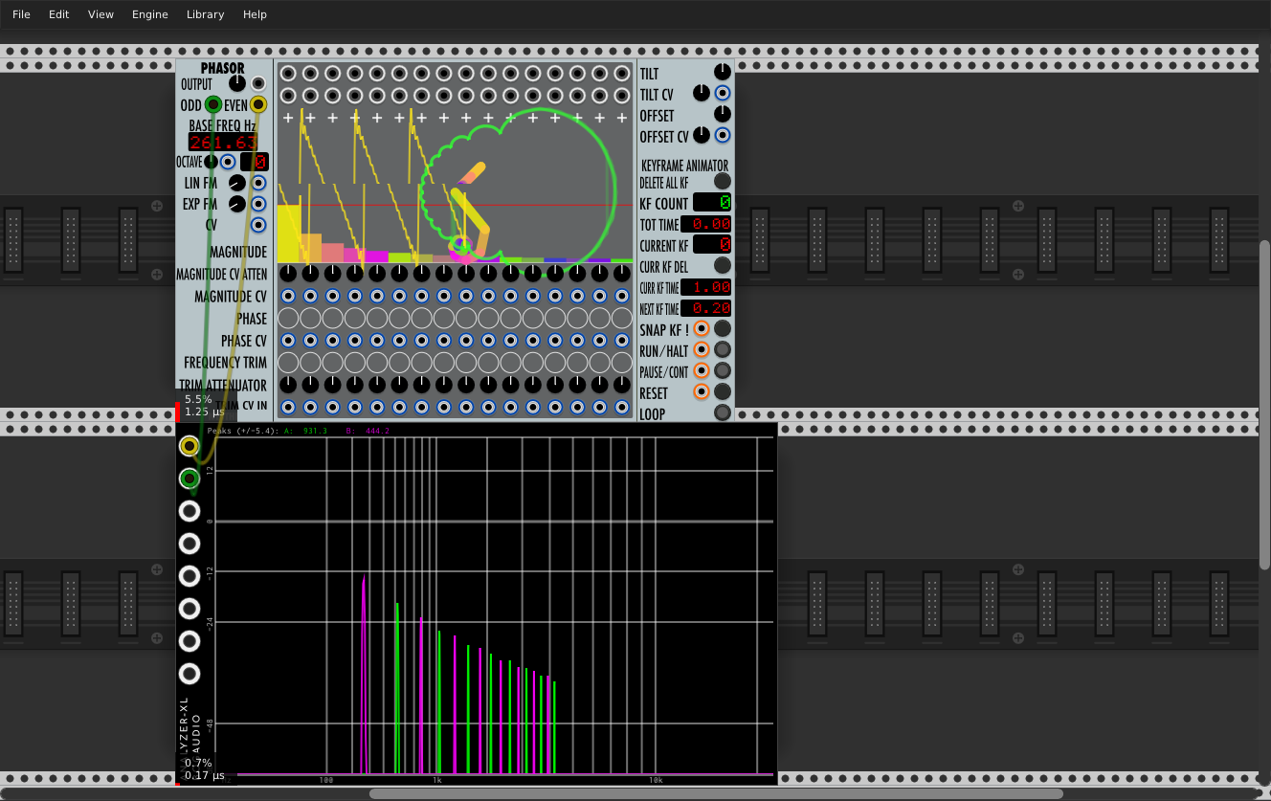
Task: Click the green-cabled analyzer input jack
Action: [190, 478]
